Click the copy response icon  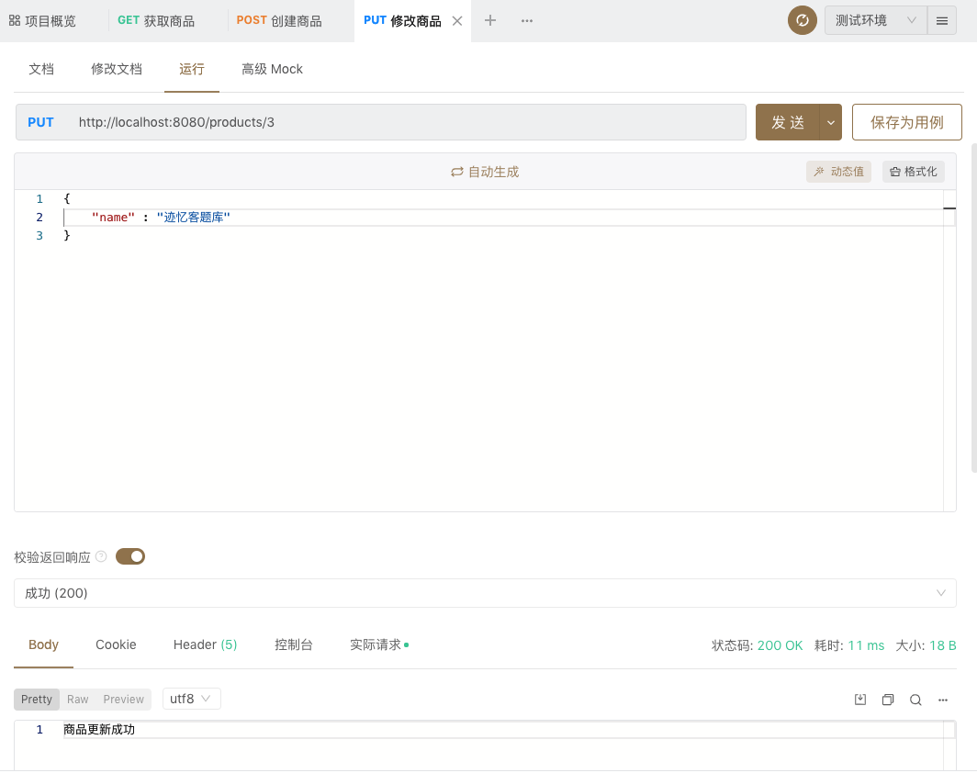coord(888,700)
